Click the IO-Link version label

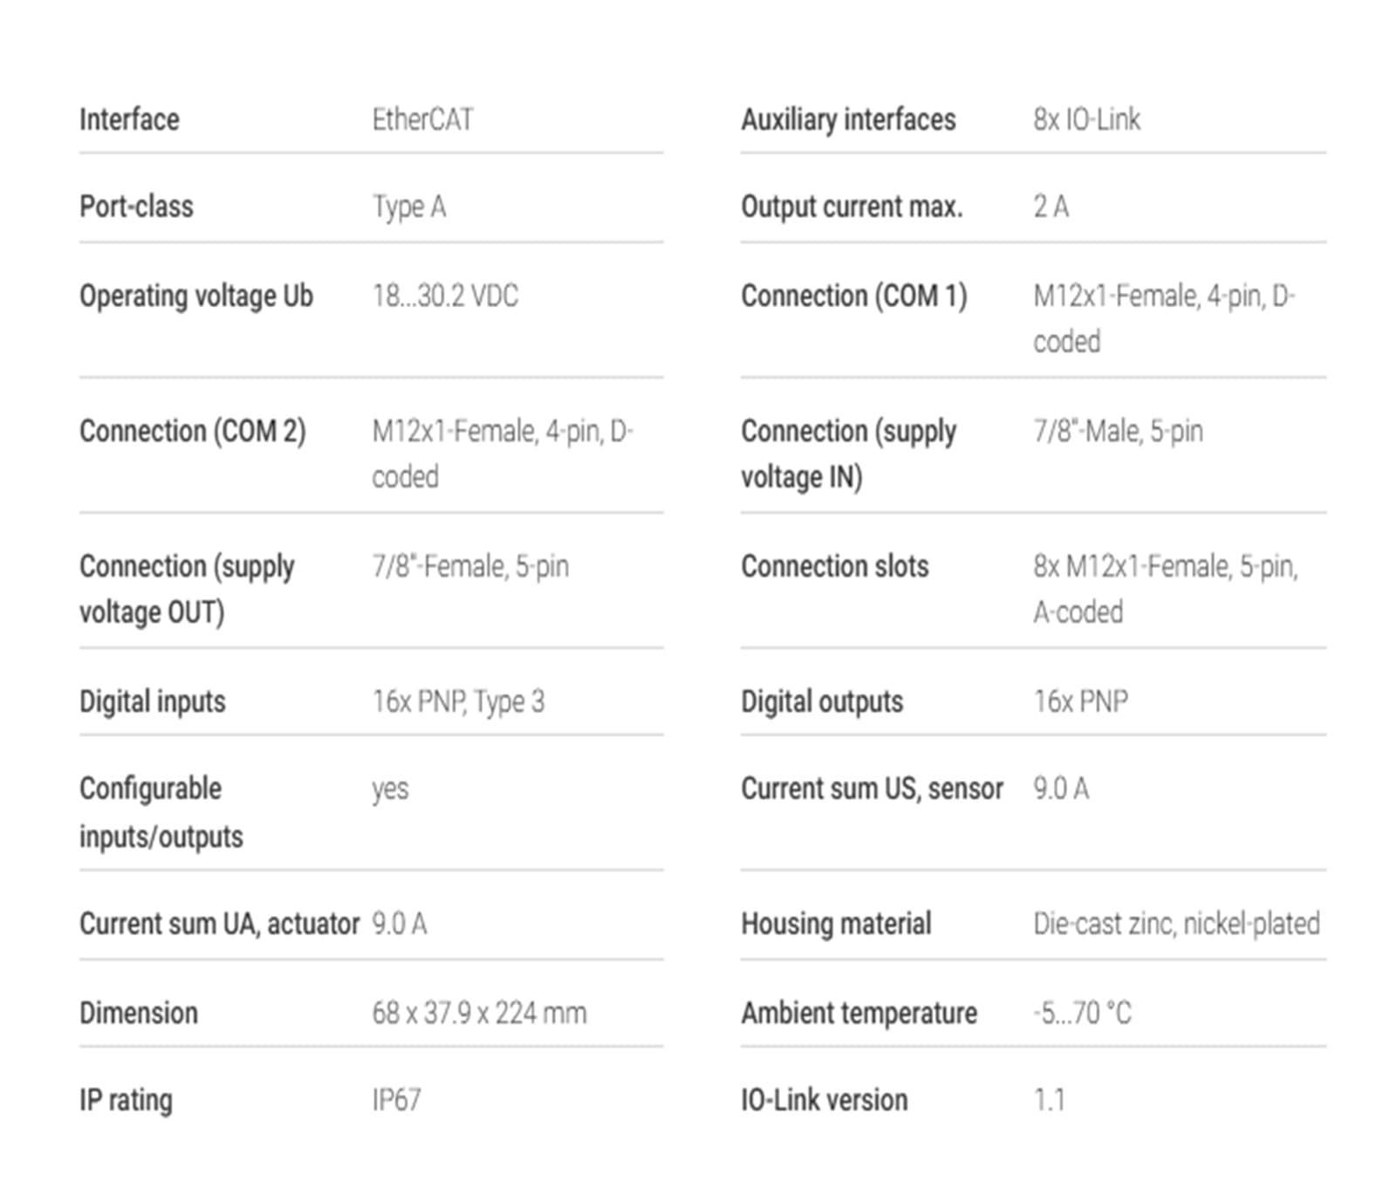point(824,1100)
